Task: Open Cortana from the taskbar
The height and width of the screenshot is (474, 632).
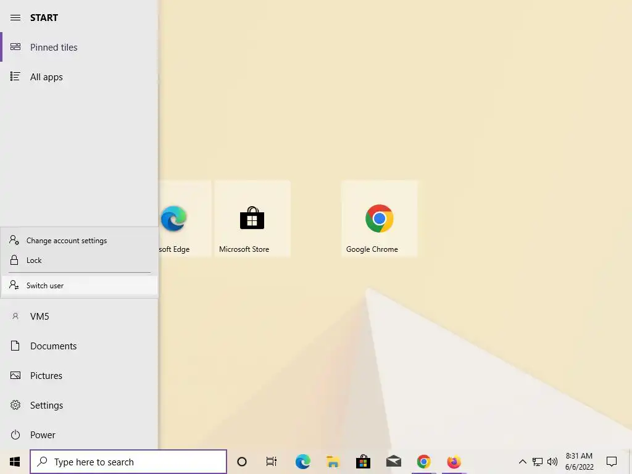Action: point(242,462)
